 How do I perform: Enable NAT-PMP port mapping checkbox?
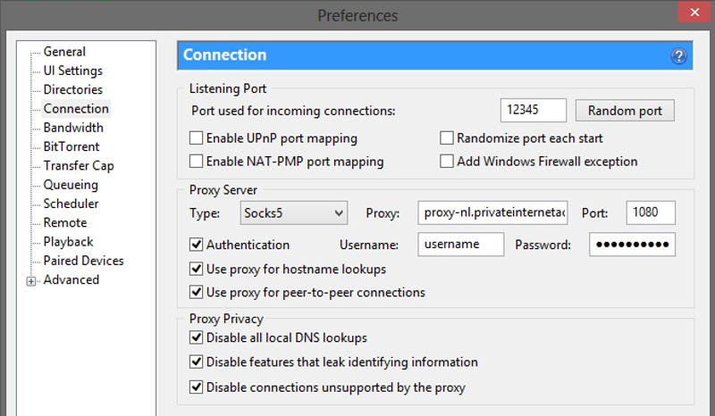[x=196, y=161]
